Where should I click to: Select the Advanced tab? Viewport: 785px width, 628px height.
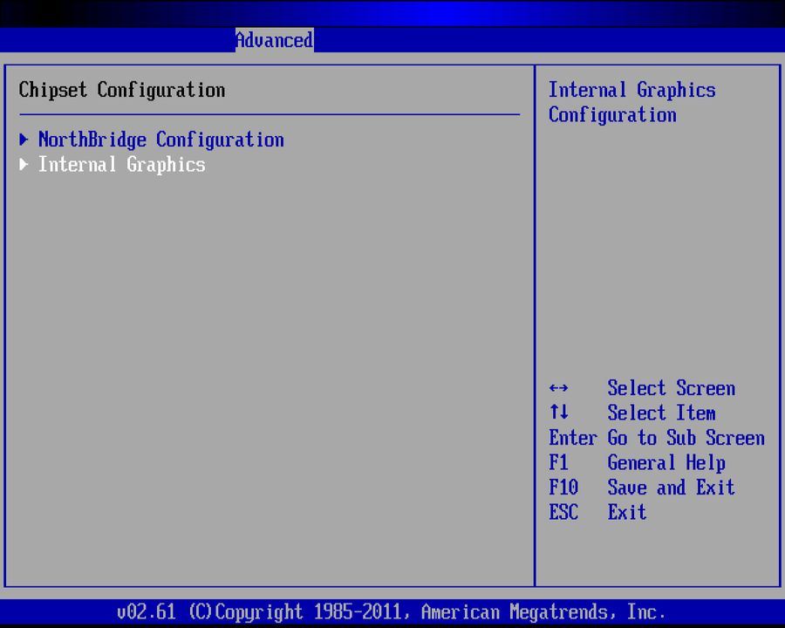point(275,40)
